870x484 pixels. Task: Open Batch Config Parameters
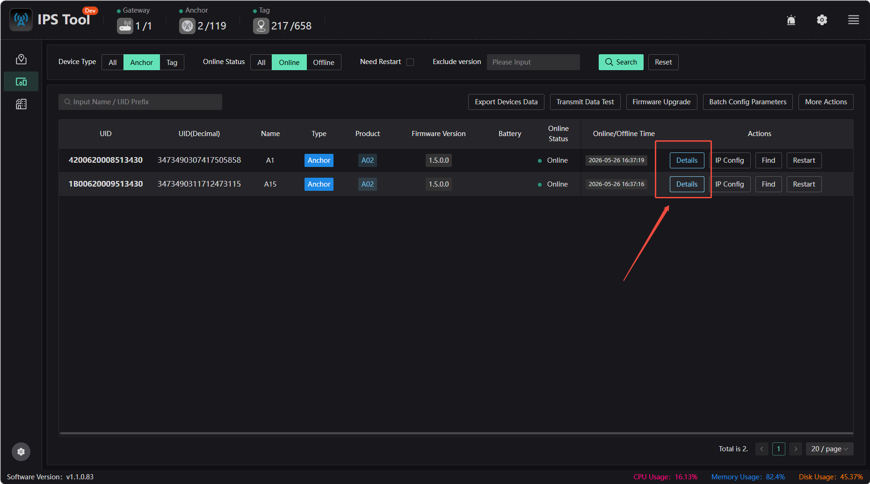[747, 102]
